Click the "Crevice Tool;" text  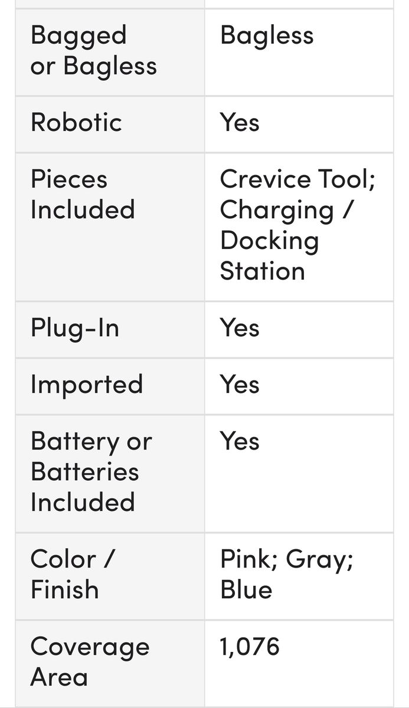click(x=297, y=179)
